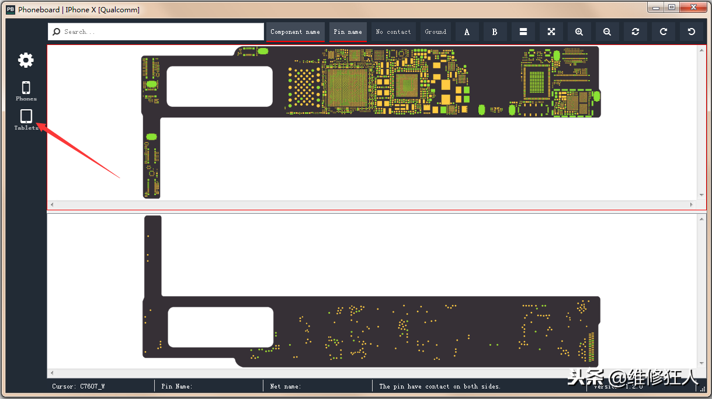The width and height of the screenshot is (712, 399).
Task: Open the Tablets device list
Action: coord(26,120)
